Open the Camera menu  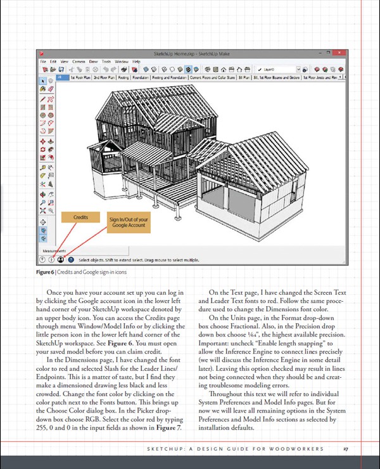click(79, 61)
